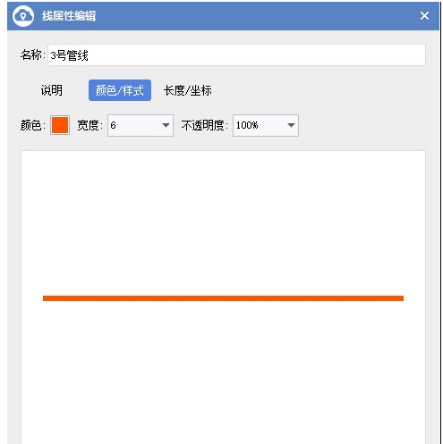Viewport: 443px width, 444px height.
Task: Click empty preview area below orange line
Action: pyautogui.click(x=223, y=373)
